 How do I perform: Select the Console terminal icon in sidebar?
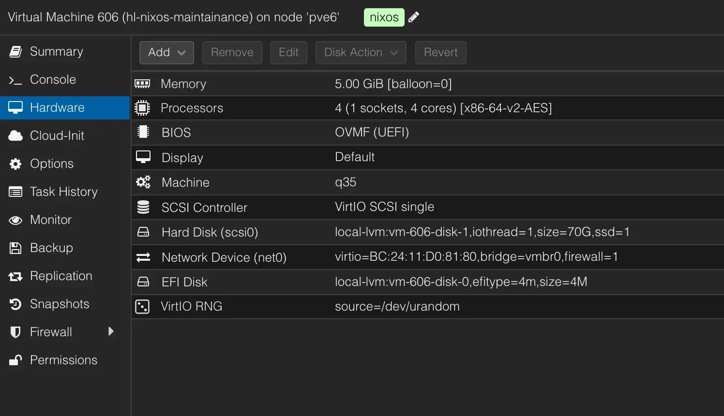point(15,79)
